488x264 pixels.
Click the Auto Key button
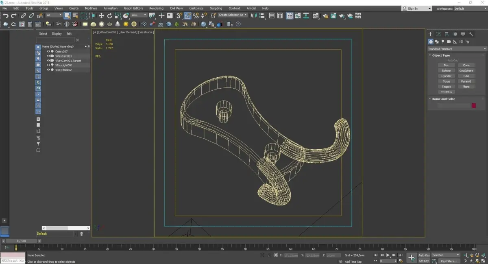click(x=424, y=255)
